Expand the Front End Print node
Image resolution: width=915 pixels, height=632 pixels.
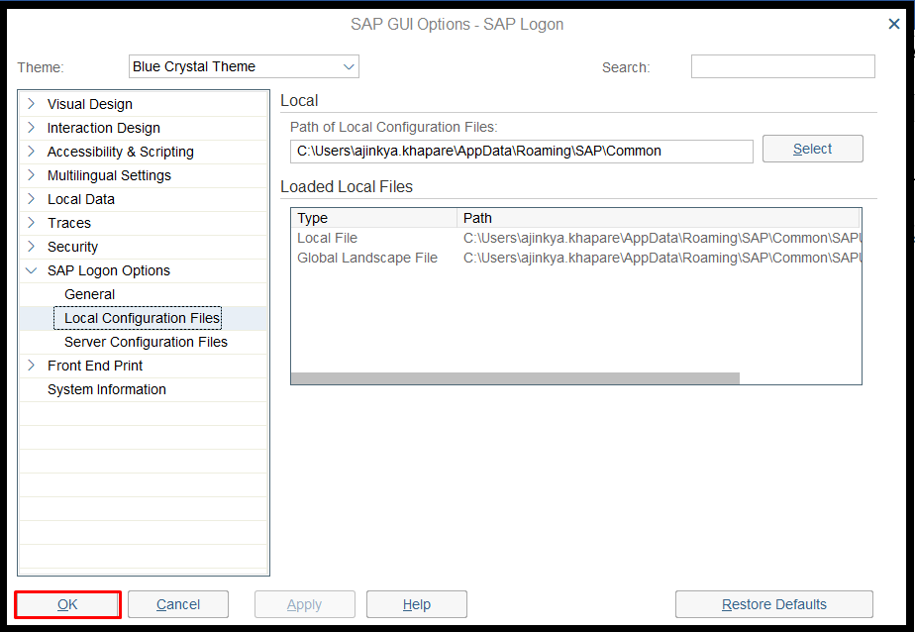click(32, 366)
